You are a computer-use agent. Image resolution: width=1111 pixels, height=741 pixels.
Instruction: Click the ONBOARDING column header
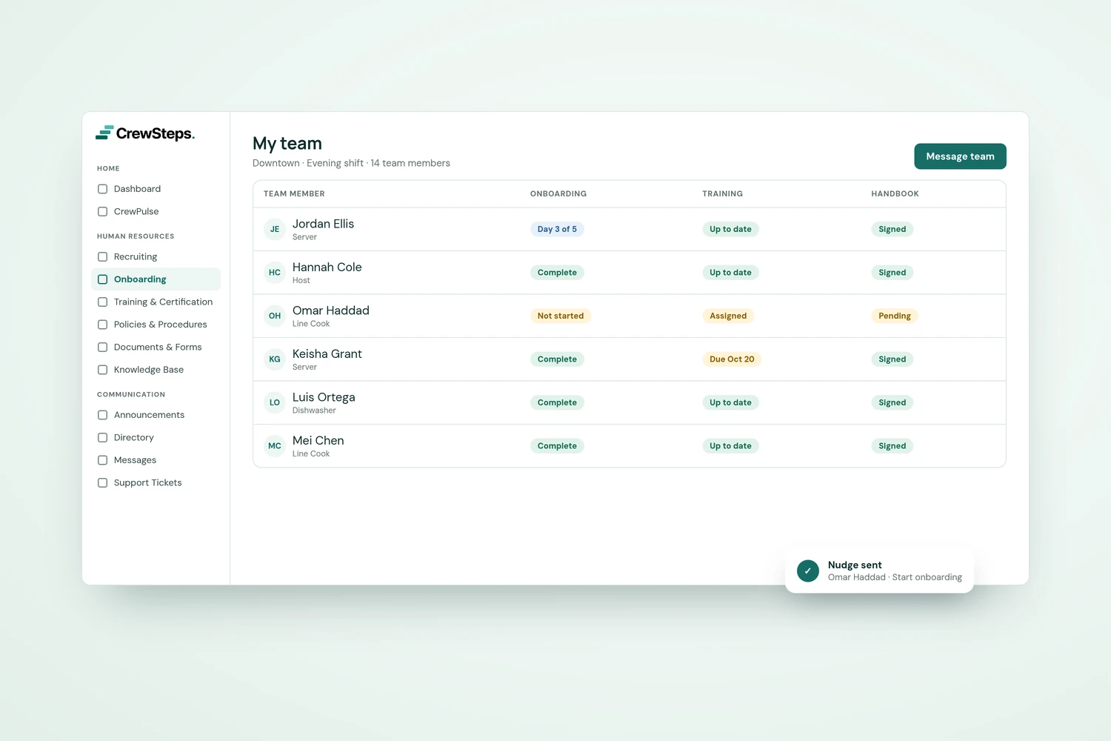[558, 194]
